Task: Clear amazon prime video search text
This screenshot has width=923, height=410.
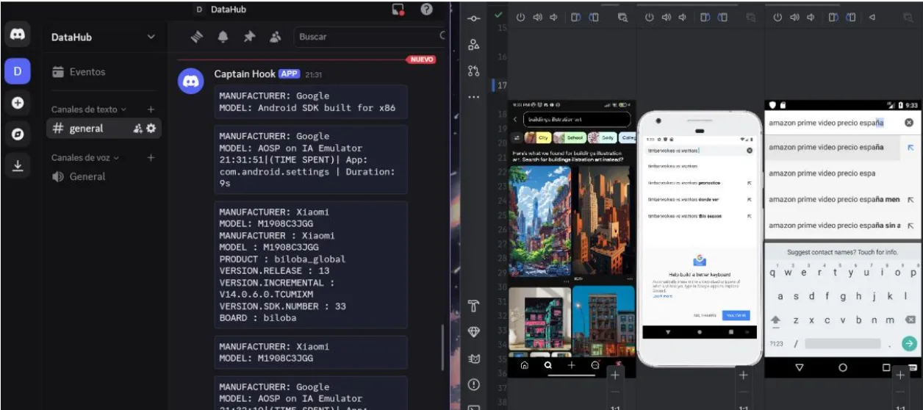Action: (x=909, y=123)
